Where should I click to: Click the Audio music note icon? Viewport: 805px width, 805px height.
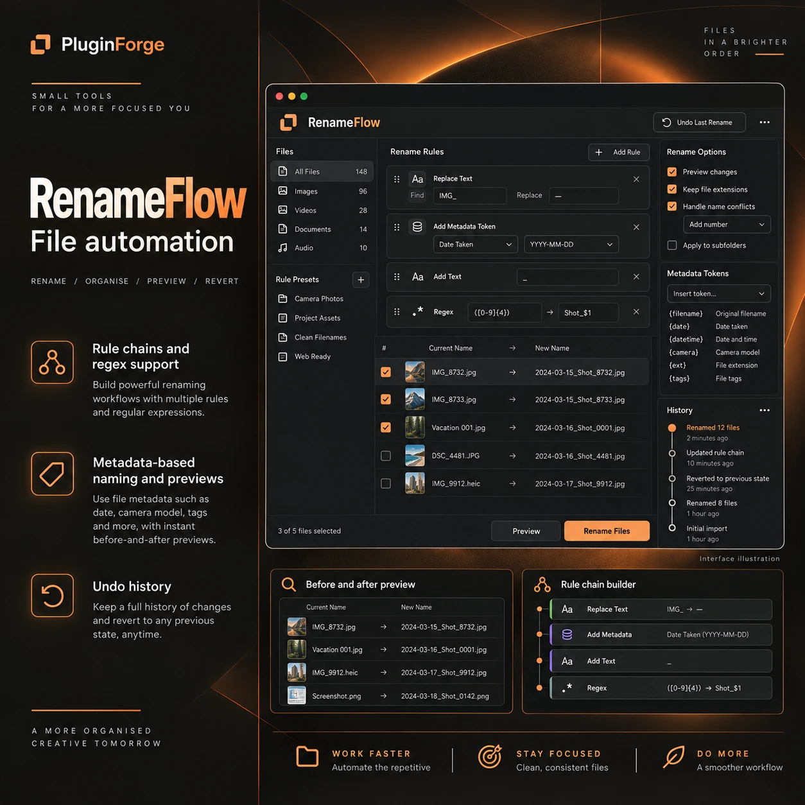[282, 248]
